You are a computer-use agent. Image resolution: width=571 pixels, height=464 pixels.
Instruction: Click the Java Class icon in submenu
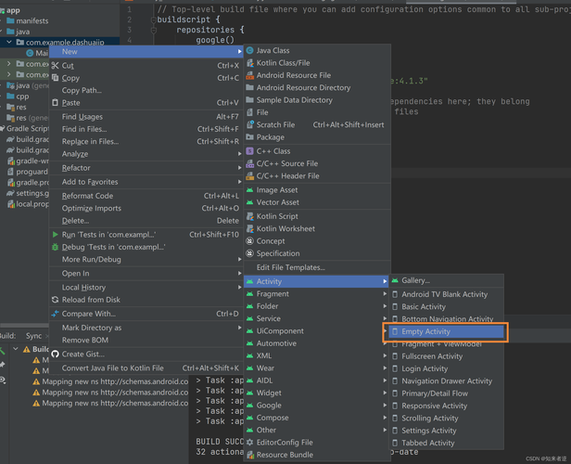250,50
